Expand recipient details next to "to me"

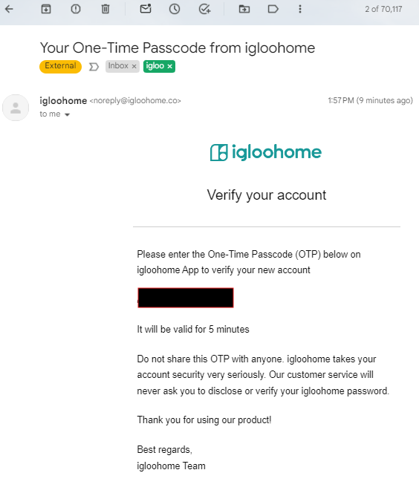pos(67,115)
